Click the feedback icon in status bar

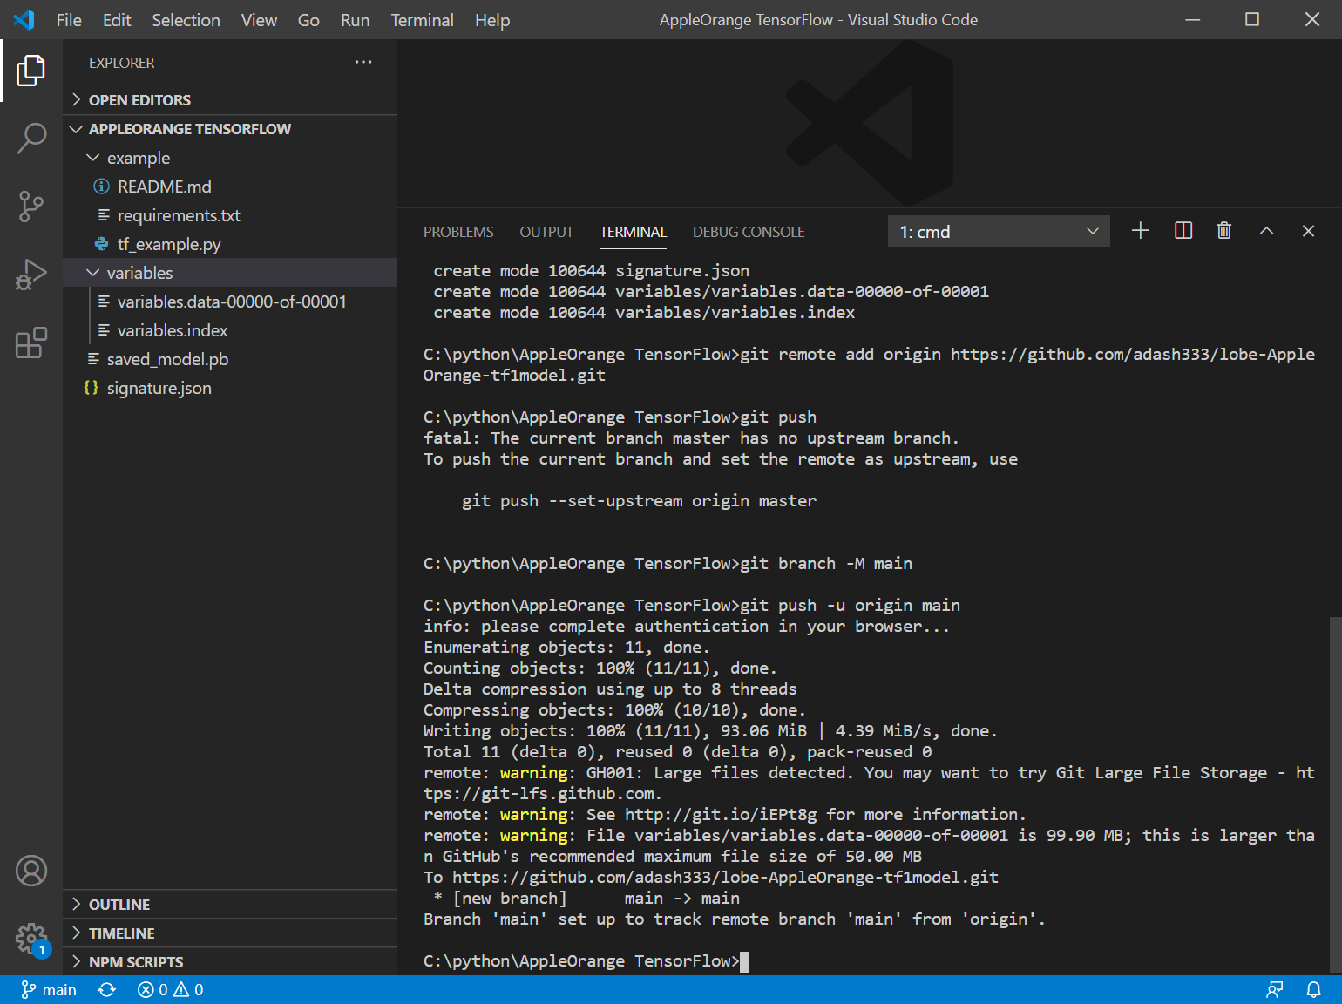(1274, 990)
